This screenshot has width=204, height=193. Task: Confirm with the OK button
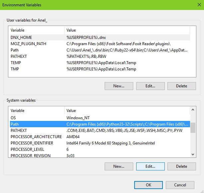149,185
